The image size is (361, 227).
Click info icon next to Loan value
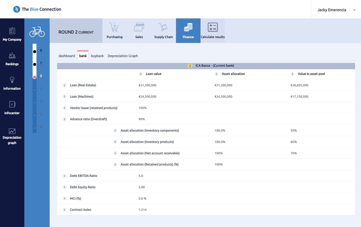tap(141, 74)
